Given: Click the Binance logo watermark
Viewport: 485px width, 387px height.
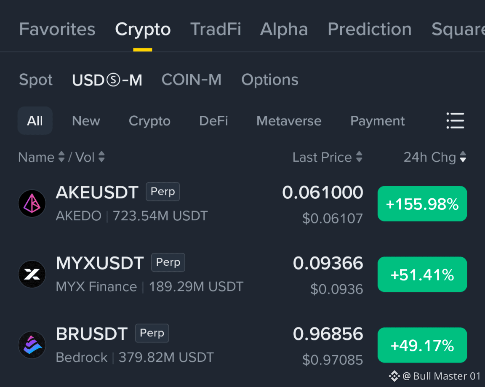Looking at the screenshot, I should tap(394, 376).
